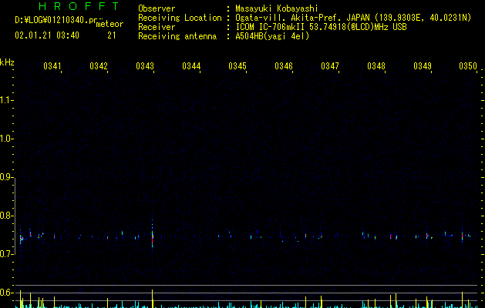
Task: Click the 0.9 kHz axis label
Action: pos(7,177)
